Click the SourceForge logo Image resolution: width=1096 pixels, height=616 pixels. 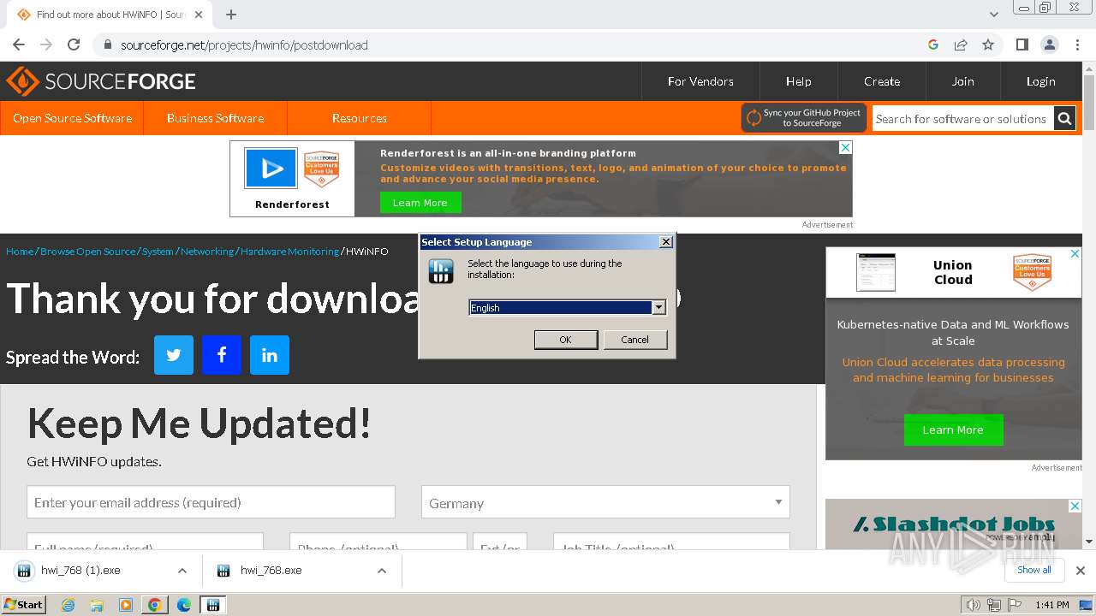(x=101, y=81)
